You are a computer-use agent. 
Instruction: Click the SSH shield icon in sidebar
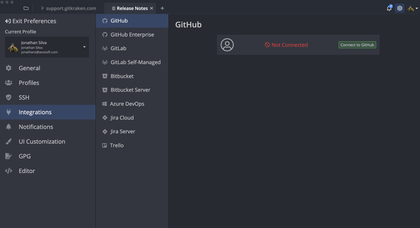click(x=8, y=97)
